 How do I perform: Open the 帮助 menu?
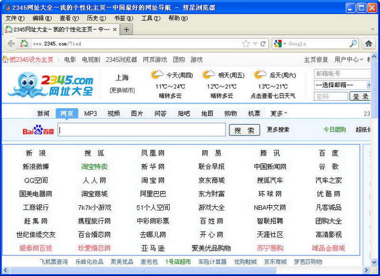click(x=178, y=18)
